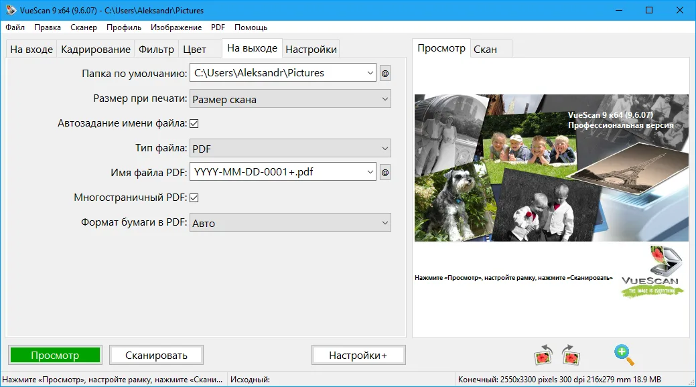
Task: Open the 'Профиль' menu
Action: tap(123, 27)
